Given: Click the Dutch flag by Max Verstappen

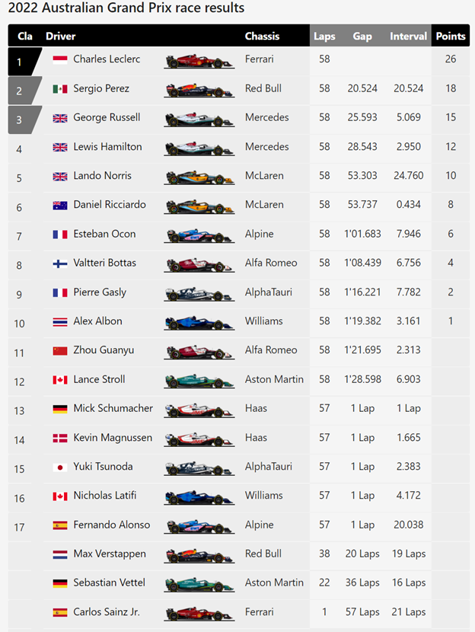Looking at the screenshot, I should (x=59, y=554).
